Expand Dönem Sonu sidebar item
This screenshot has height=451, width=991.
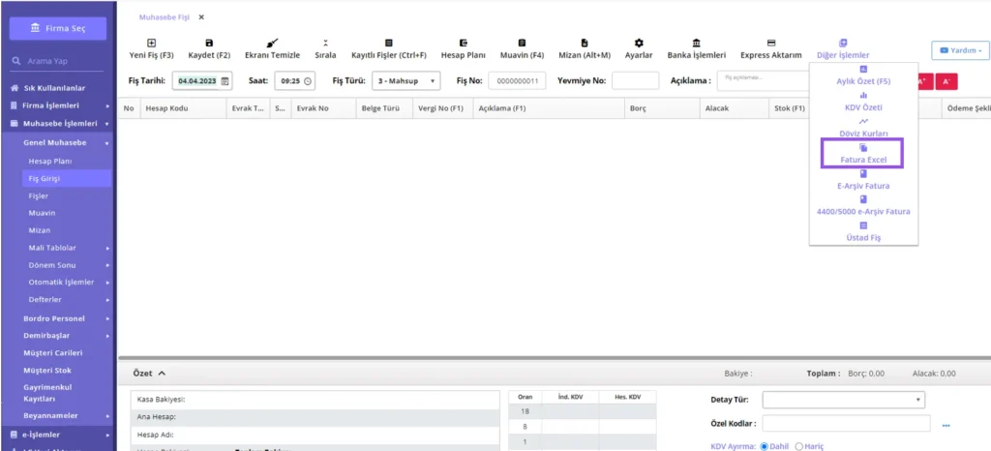67,265
